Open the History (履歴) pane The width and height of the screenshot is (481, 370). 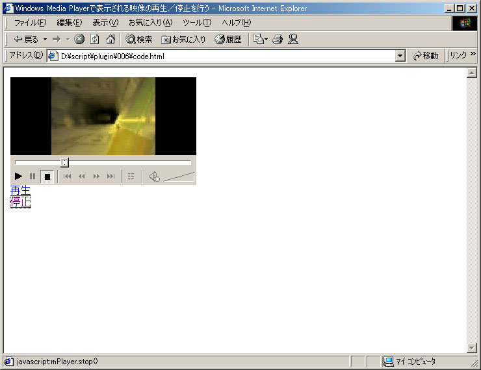(x=228, y=39)
